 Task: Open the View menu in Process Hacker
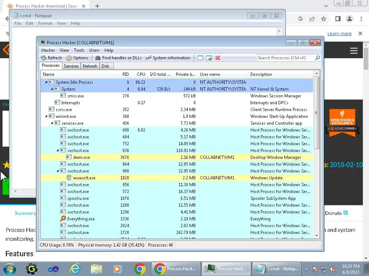click(64, 50)
